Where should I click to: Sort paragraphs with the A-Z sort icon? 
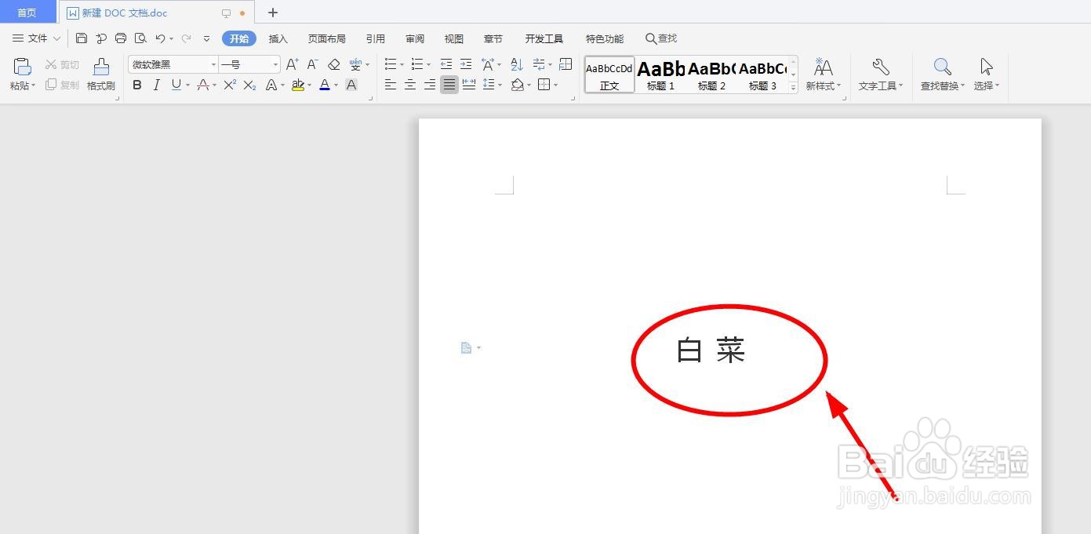pyautogui.click(x=516, y=64)
